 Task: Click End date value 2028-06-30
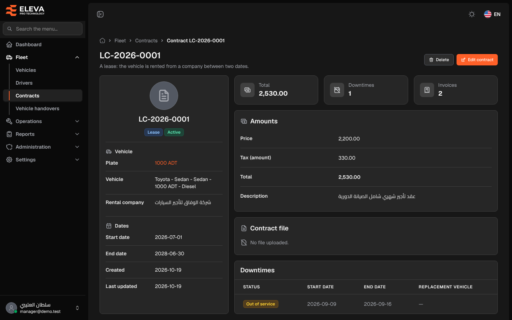click(170, 254)
